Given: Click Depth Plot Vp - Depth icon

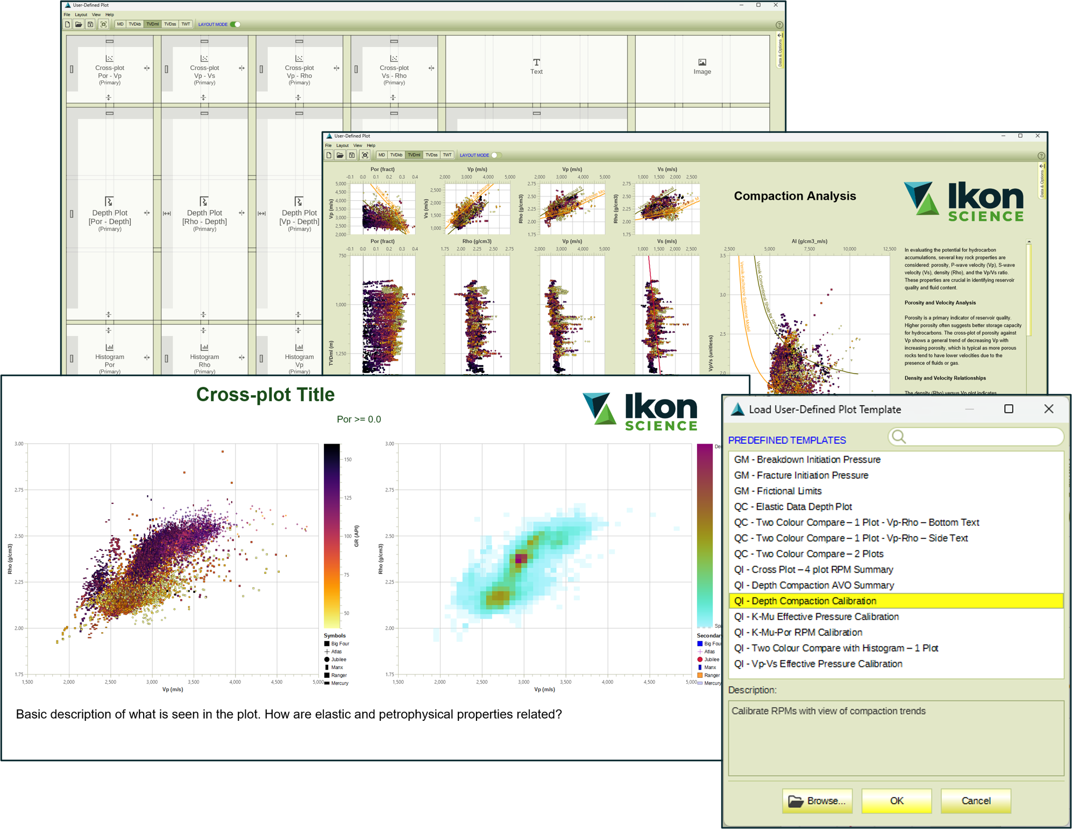Looking at the screenshot, I should pyautogui.click(x=299, y=201).
